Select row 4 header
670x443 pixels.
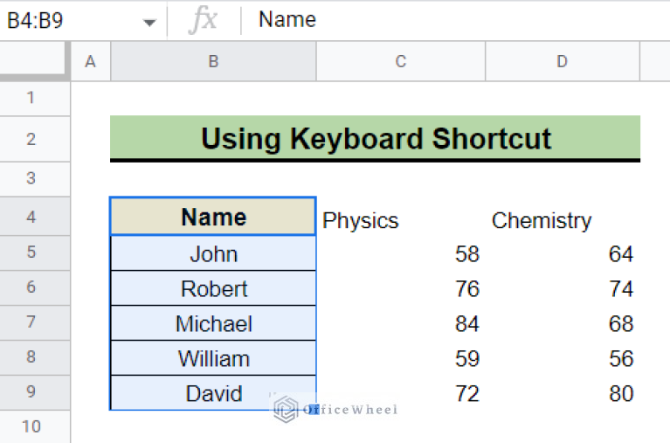[31, 217]
